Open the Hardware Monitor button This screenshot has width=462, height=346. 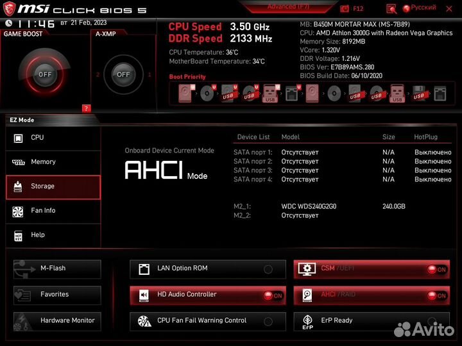[x=58, y=321]
